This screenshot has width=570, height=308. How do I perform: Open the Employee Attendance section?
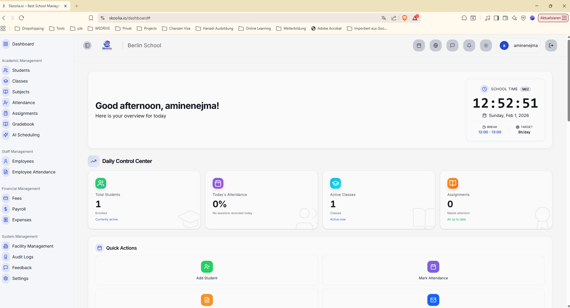[33, 172]
